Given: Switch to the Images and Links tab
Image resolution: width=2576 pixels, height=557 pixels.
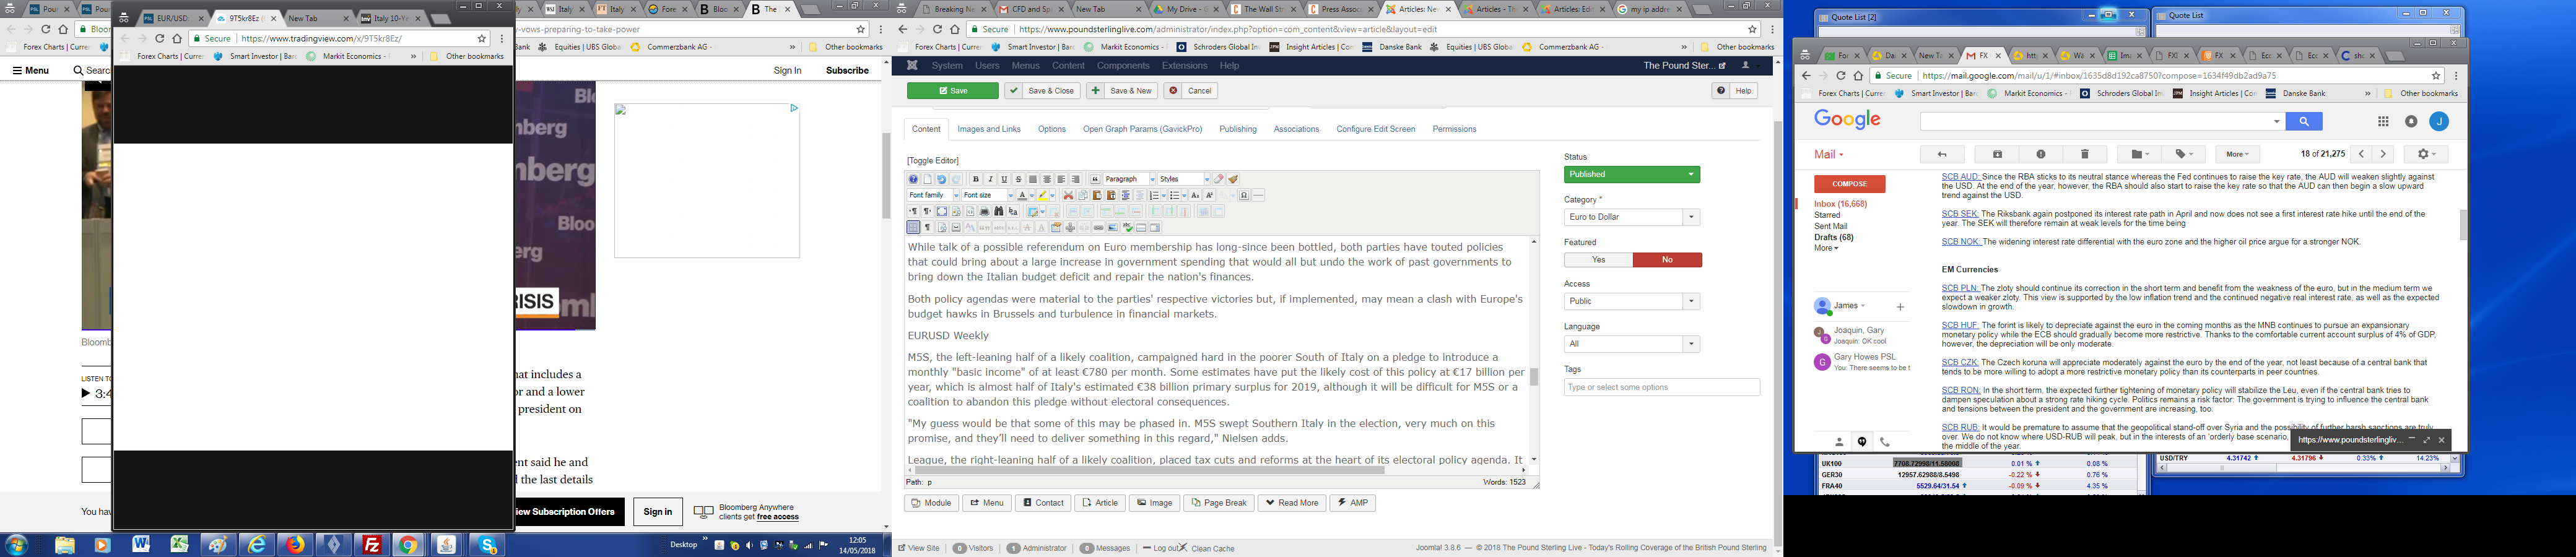Looking at the screenshot, I should [x=988, y=129].
